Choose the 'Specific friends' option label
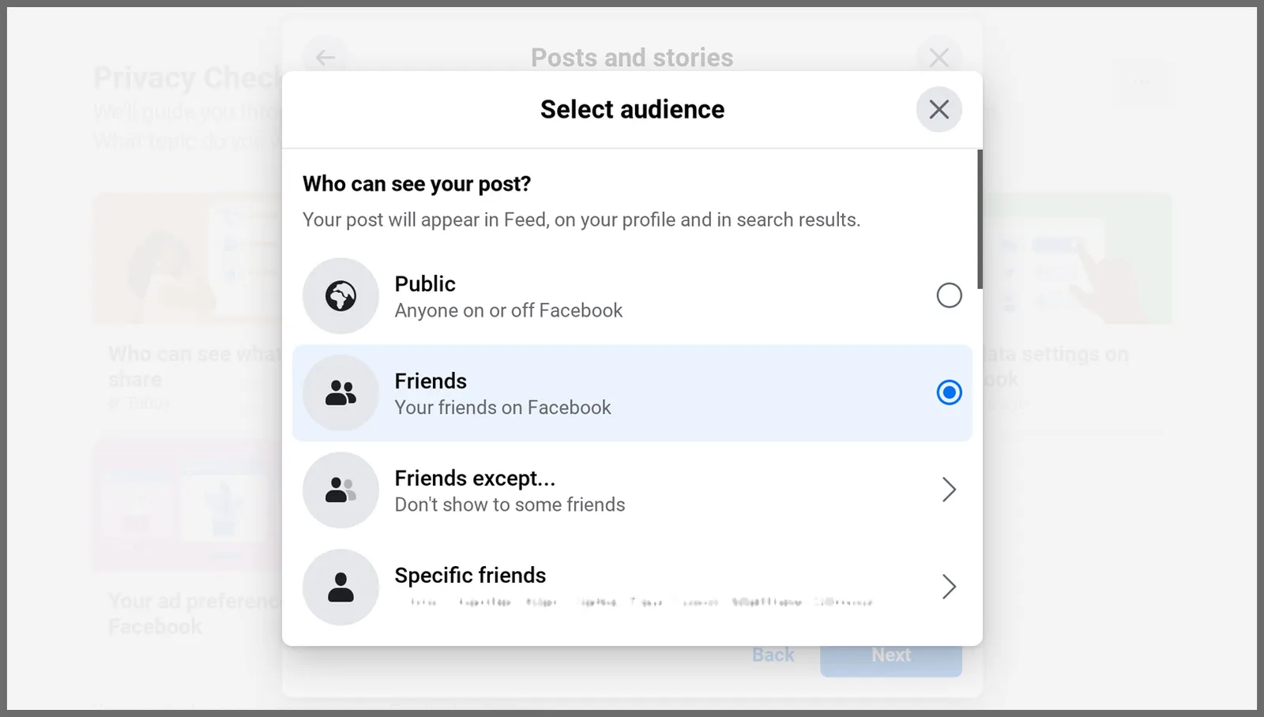 (470, 576)
